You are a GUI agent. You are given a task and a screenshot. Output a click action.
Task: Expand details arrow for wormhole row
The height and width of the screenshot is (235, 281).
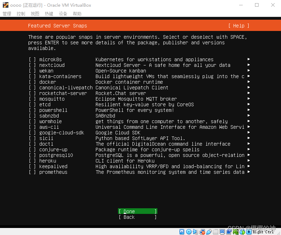(x=249, y=121)
